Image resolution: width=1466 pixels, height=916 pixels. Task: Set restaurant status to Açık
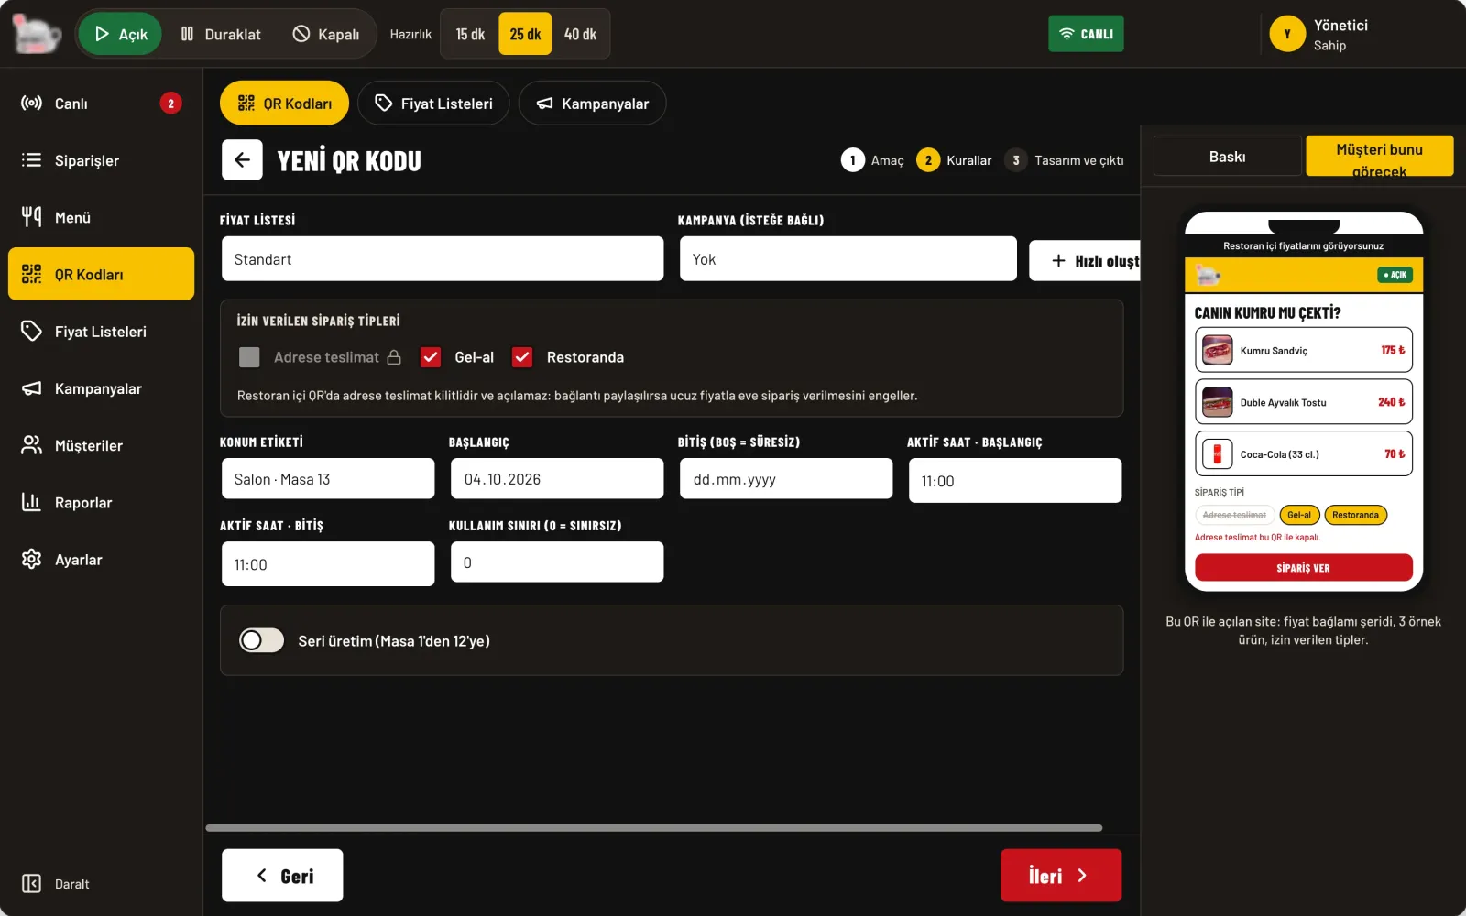pos(120,34)
